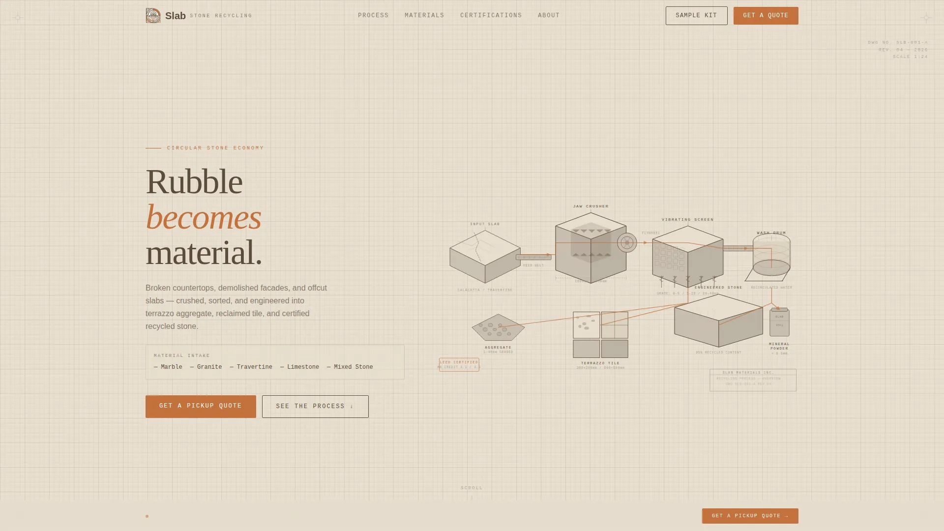Open the Materials nav item
944x531 pixels.
424,16
